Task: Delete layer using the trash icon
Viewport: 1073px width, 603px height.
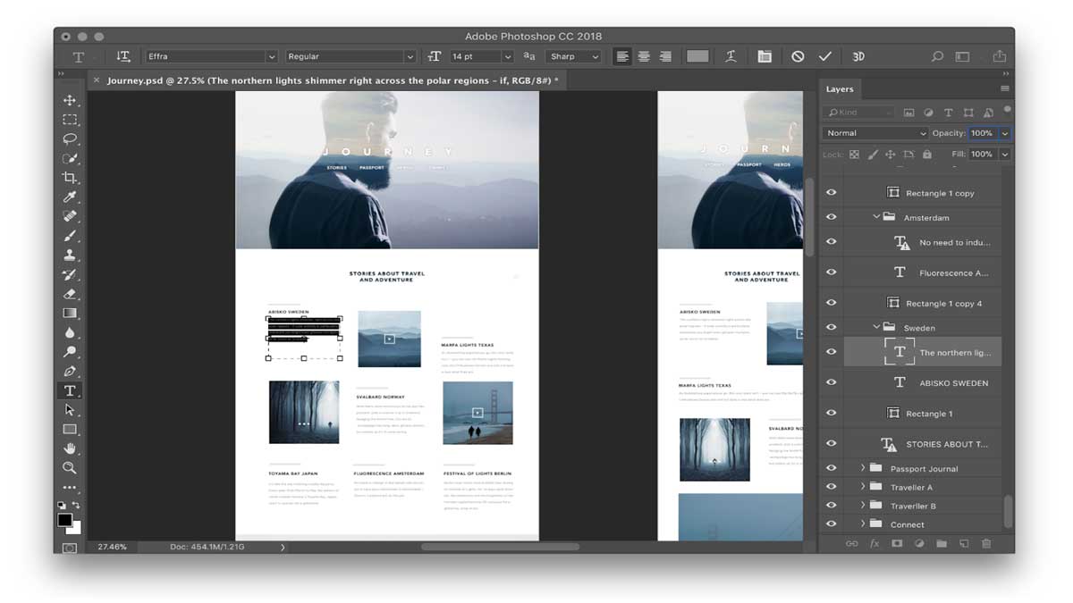Action: [x=986, y=543]
